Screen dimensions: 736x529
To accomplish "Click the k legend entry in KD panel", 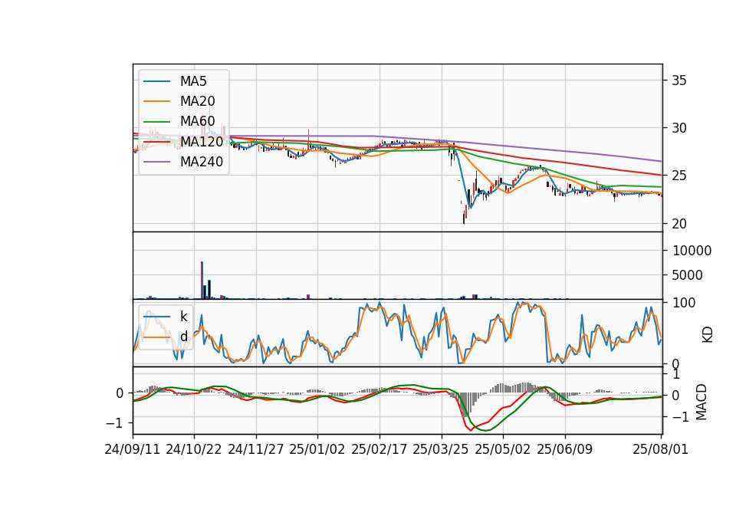I will [x=183, y=317].
